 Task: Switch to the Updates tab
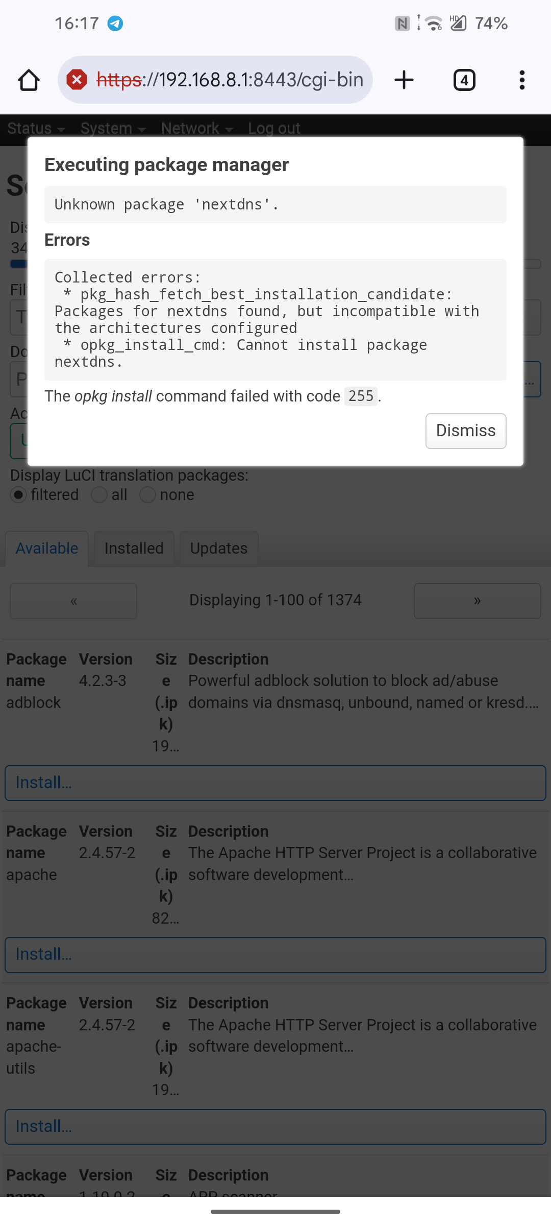[218, 549]
